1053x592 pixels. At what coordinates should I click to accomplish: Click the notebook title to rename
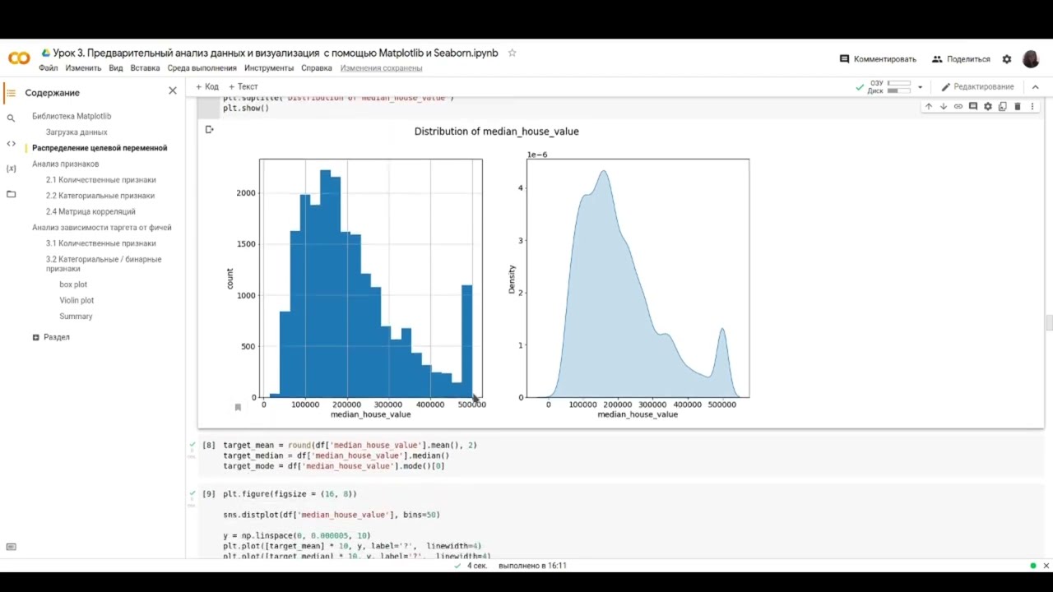click(x=276, y=53)
